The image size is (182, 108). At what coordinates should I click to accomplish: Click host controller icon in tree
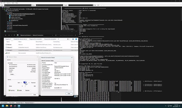tap(5, 9)
